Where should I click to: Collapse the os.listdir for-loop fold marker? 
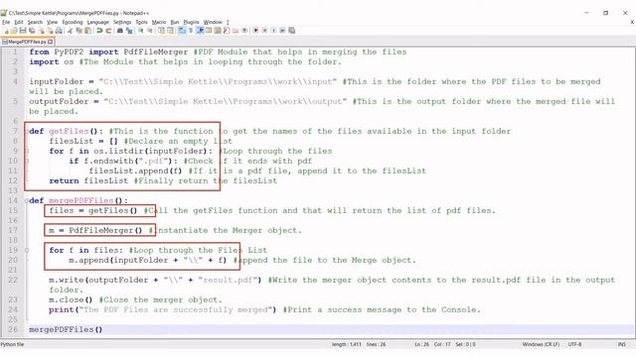coord(27,151)
